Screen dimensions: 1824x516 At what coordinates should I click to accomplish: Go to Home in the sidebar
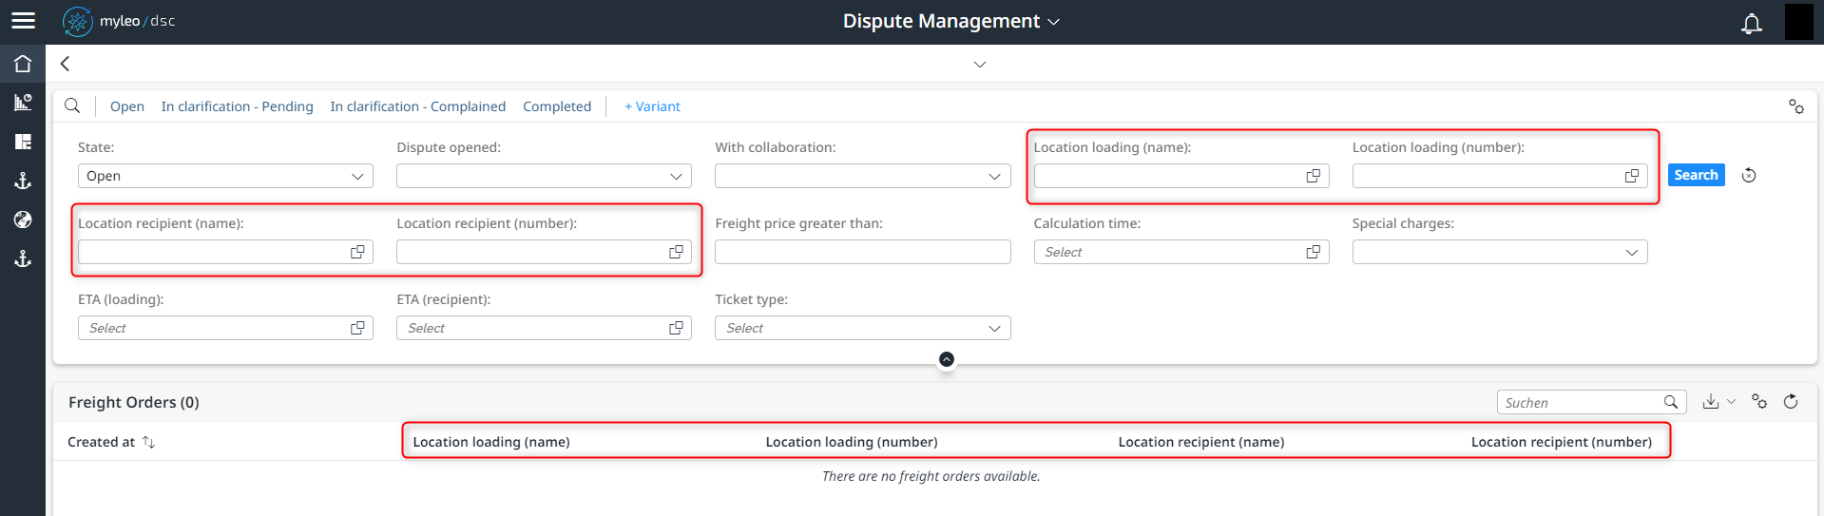pyautogui.click(x=23, y=64)
